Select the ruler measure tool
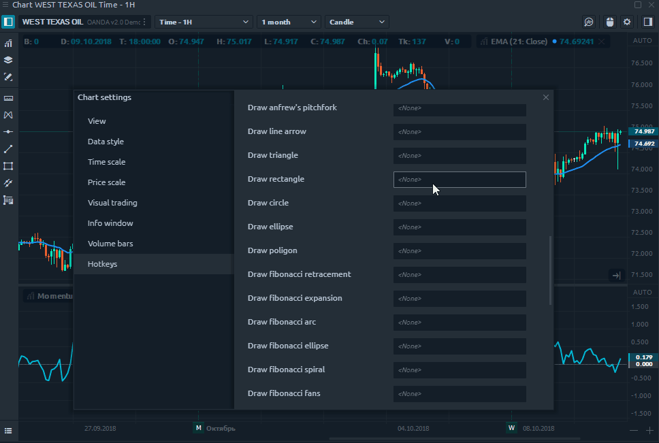Viewport: 659px width, 443px height. click(x=8, y=98)
